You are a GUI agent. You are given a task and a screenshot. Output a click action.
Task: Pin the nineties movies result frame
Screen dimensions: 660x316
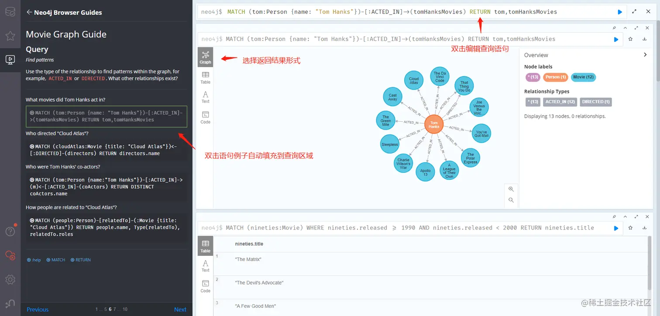coord(615,216)
